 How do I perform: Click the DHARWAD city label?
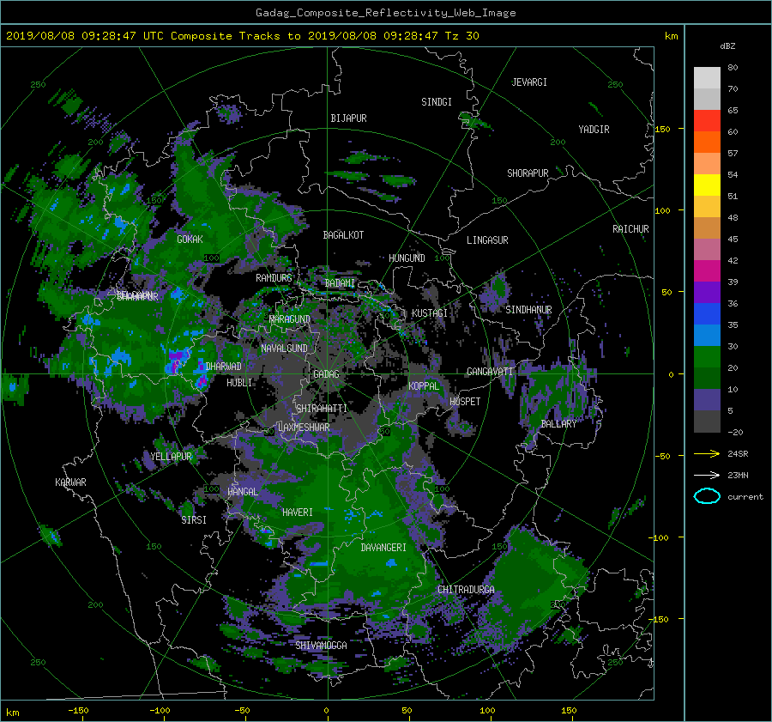point(224,367)
